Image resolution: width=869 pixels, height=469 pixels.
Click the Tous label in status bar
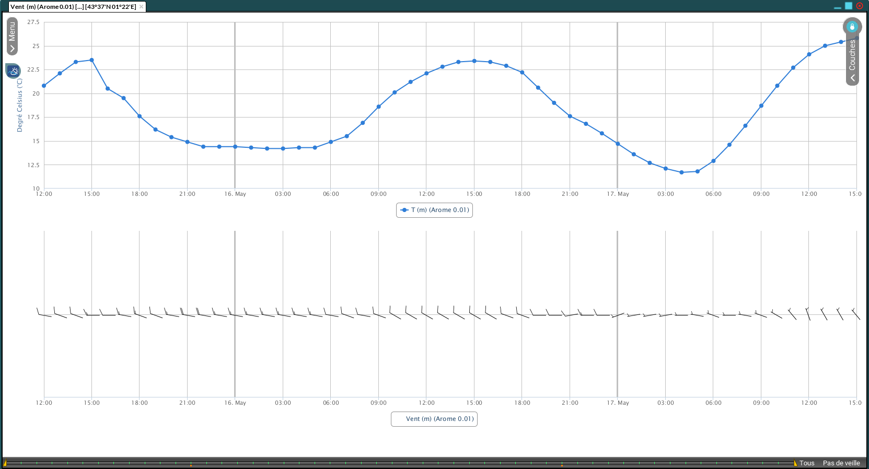coord(807,463)
